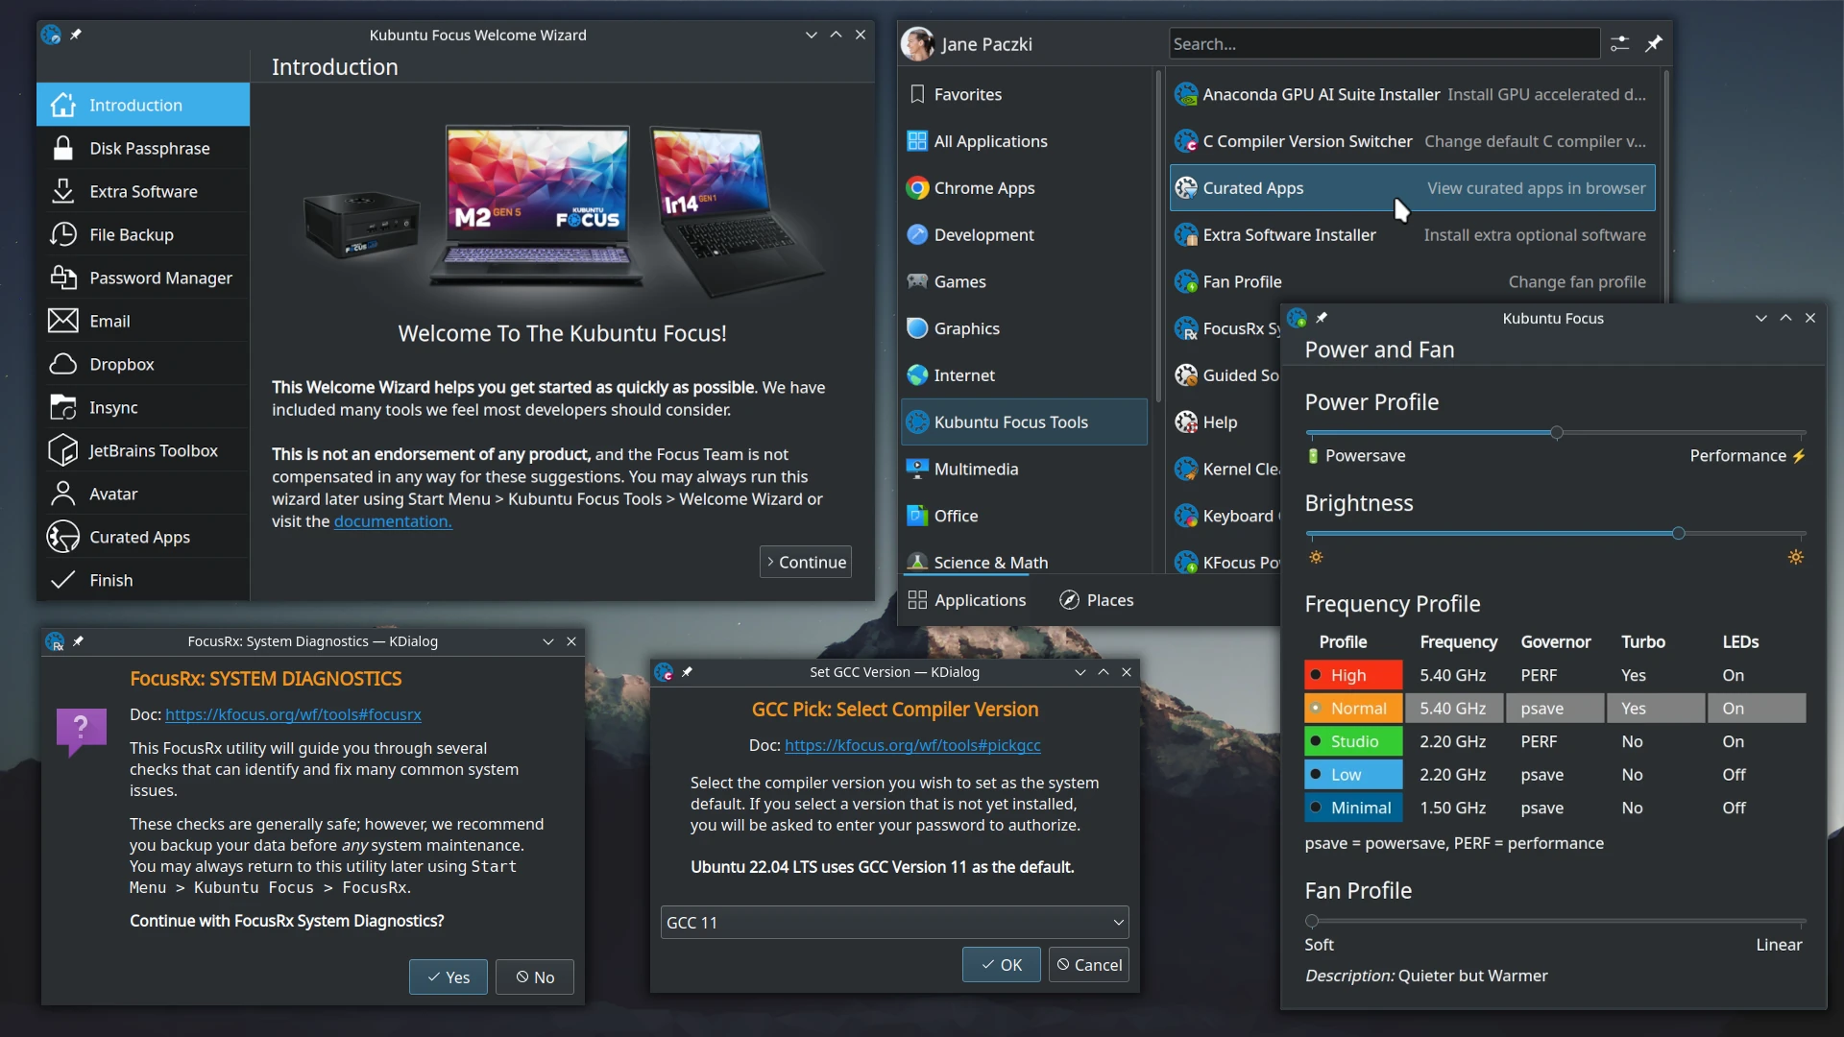Click Yes to continue FocusRx diagnostics
Viewport: 1844px width, 1037px height.
coord(449,977)
